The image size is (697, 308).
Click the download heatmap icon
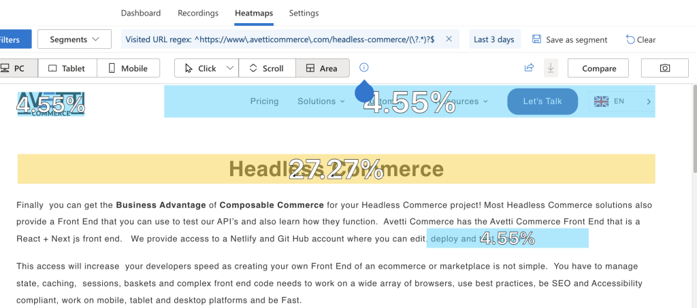[x=551, y=68]
